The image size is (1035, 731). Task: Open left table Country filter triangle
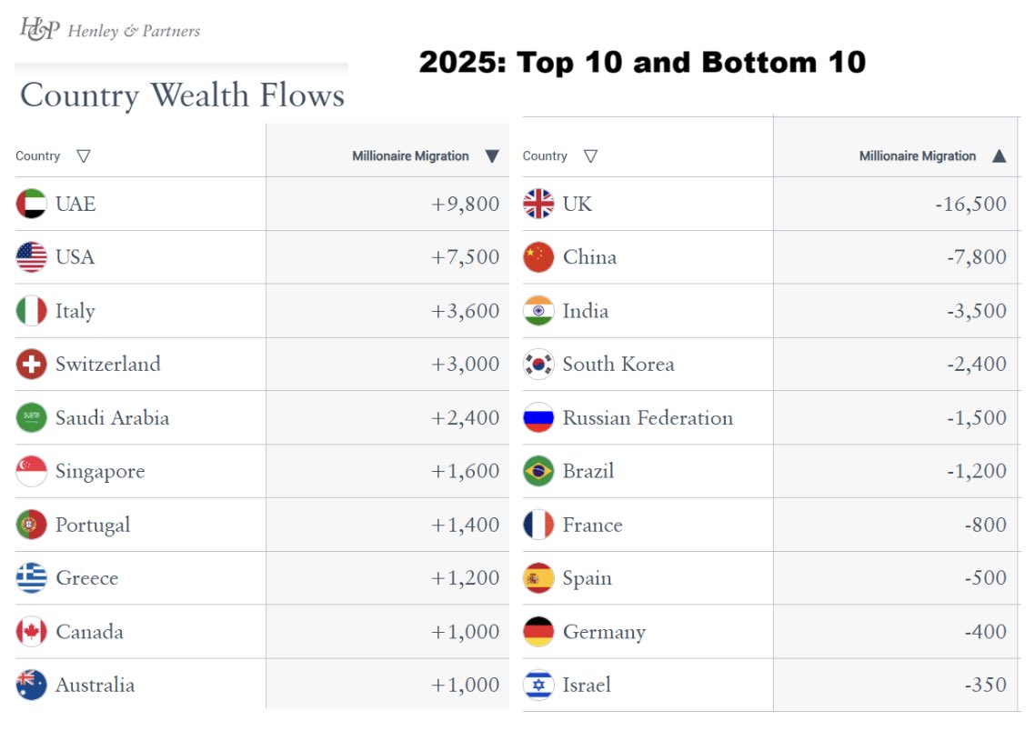tap(83, 156)
